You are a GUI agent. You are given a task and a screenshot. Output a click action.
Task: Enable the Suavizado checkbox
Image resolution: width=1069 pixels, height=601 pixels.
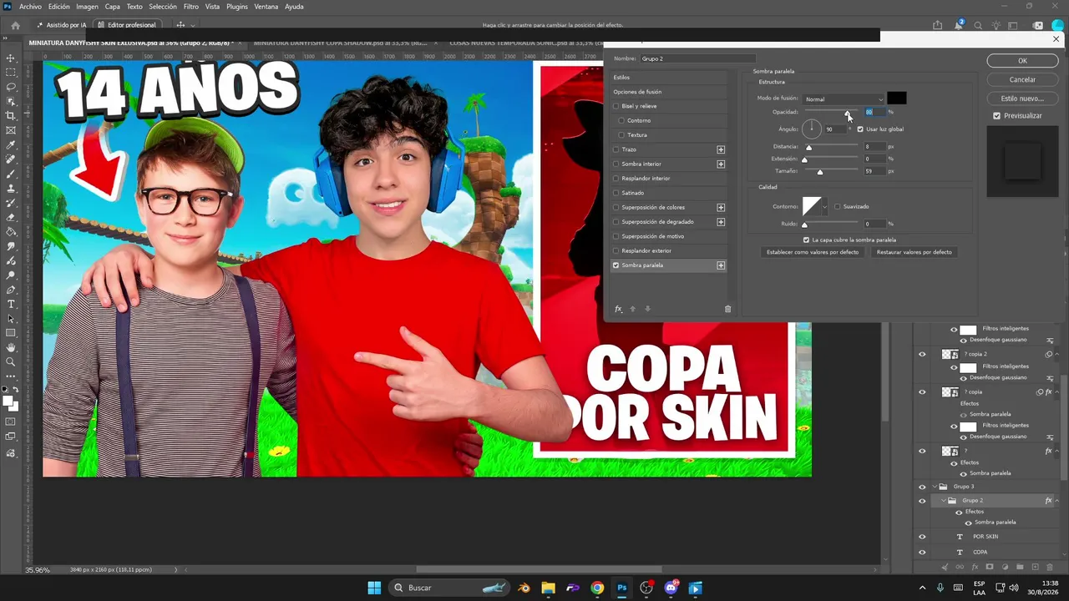(x=838, y=206)
